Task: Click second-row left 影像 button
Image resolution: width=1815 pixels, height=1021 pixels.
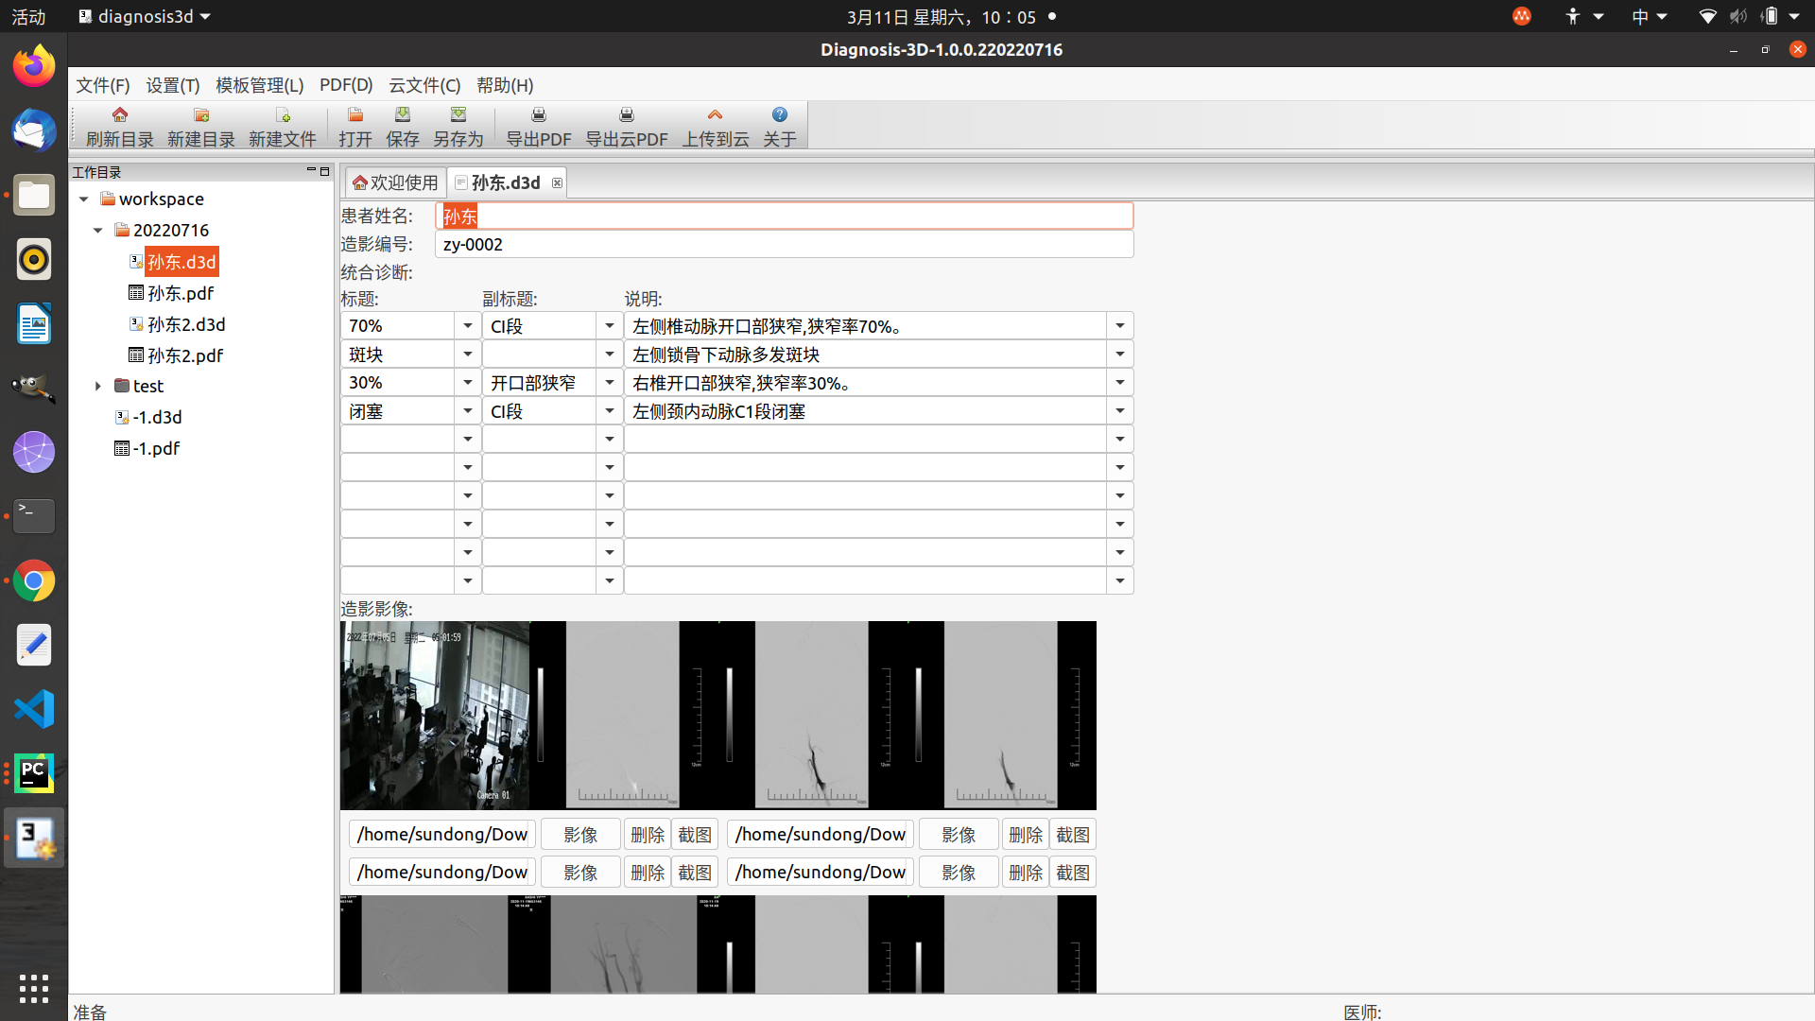Action: click(x=580, y=873)
